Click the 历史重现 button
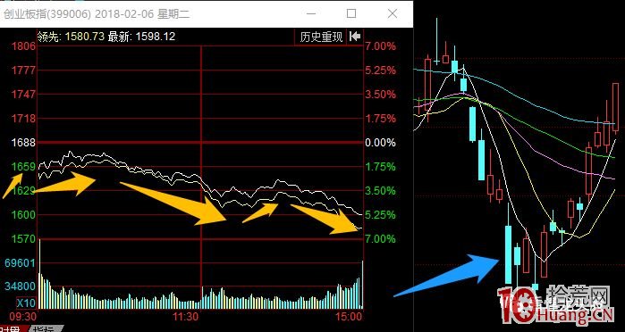The image size is (625, 332). [321, 37]
